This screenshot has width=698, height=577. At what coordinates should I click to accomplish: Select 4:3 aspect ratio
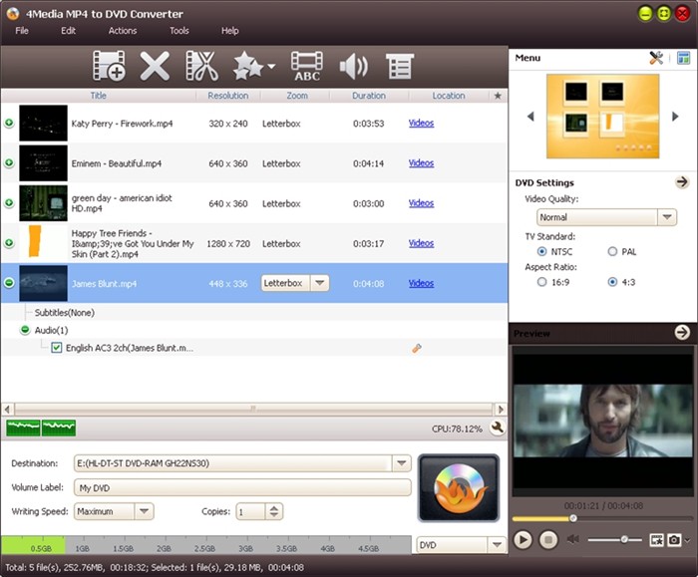click(612, 282)
